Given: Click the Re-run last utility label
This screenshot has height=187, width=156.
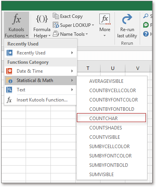Looking at the screenshot, I should [x=127, y=33].
